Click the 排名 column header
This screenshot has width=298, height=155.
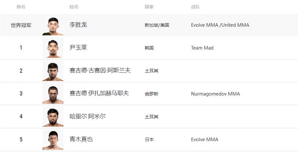[21, 7]
